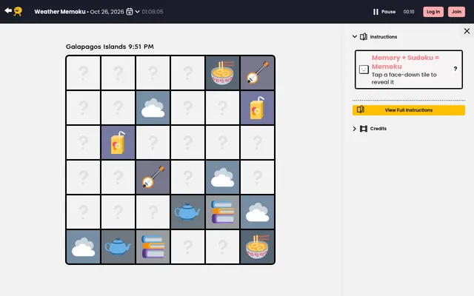Open the calendar date picker icon
474x296 pixels.
[x=130, y=12]
